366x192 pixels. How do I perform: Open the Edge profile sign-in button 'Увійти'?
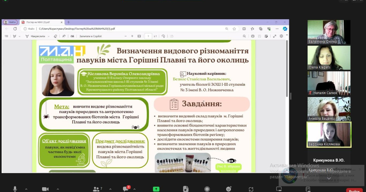click(10, 22)
